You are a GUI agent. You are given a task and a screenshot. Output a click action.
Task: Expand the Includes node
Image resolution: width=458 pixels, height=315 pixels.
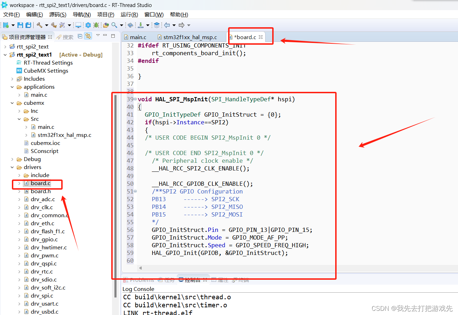click(x=12, y=79)
